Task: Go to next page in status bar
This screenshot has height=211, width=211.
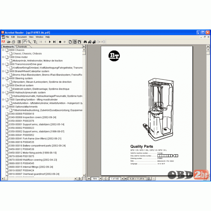Action: tap(123, 179)
